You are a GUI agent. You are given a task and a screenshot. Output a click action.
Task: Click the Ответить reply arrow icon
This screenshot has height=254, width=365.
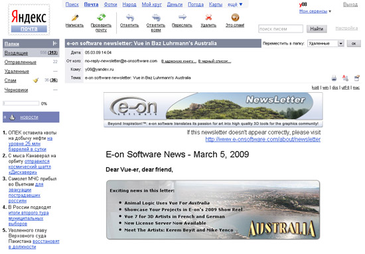[x=130, y=17]
